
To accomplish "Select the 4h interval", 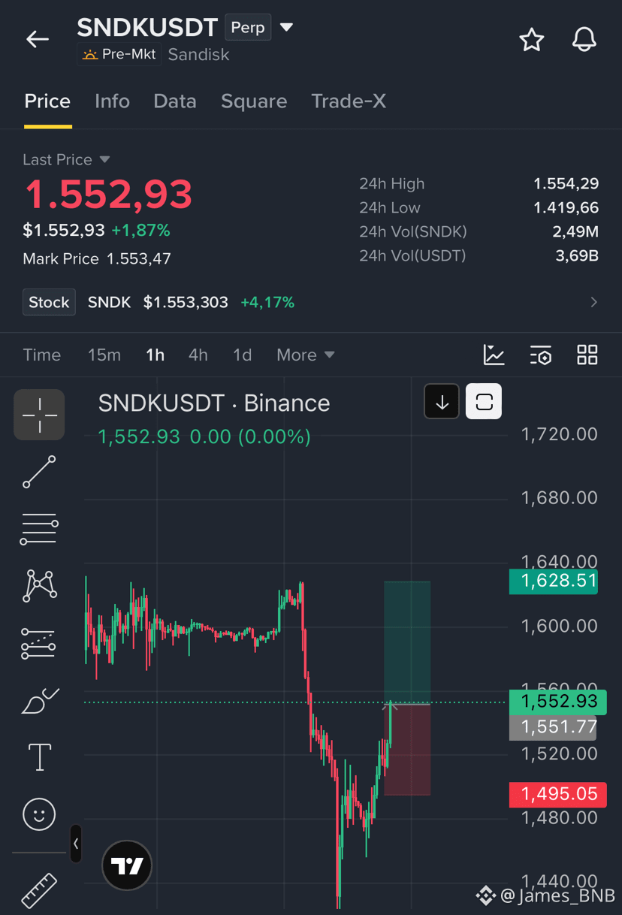I will pos(198,355).
